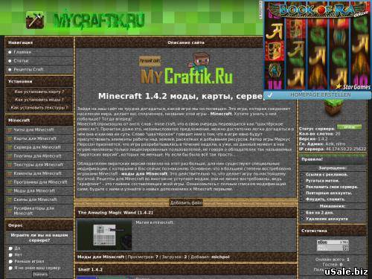Open Плагины для Minecraft category
The height and width of the screenshot is (279, 372).
(37, 155)
